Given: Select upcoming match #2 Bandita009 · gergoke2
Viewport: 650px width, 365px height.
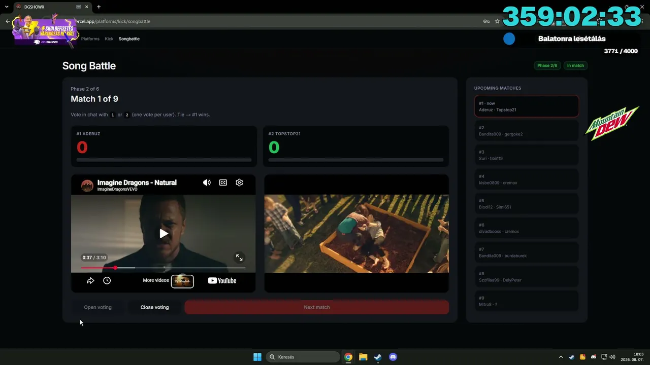Looking at the screenshot, I should coord(527,131).
